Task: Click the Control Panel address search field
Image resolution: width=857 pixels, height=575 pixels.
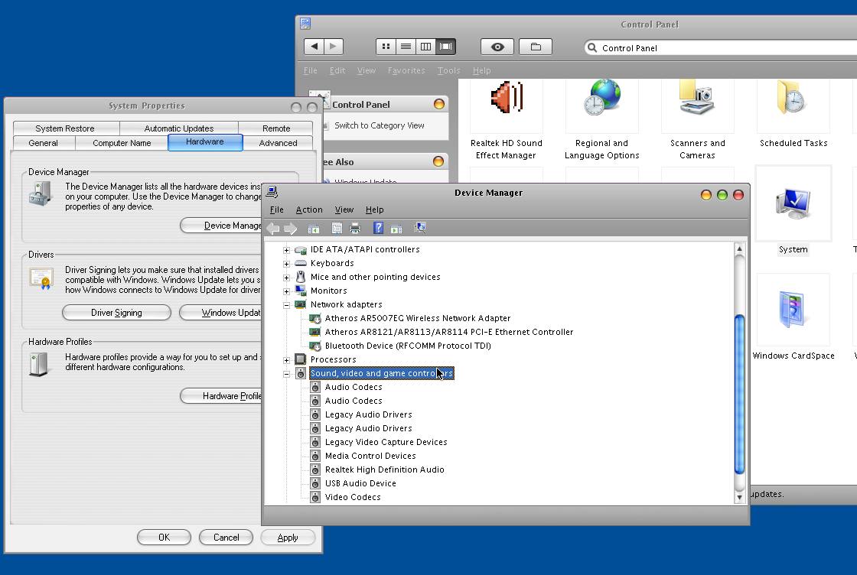Action: tap(720, 47)
